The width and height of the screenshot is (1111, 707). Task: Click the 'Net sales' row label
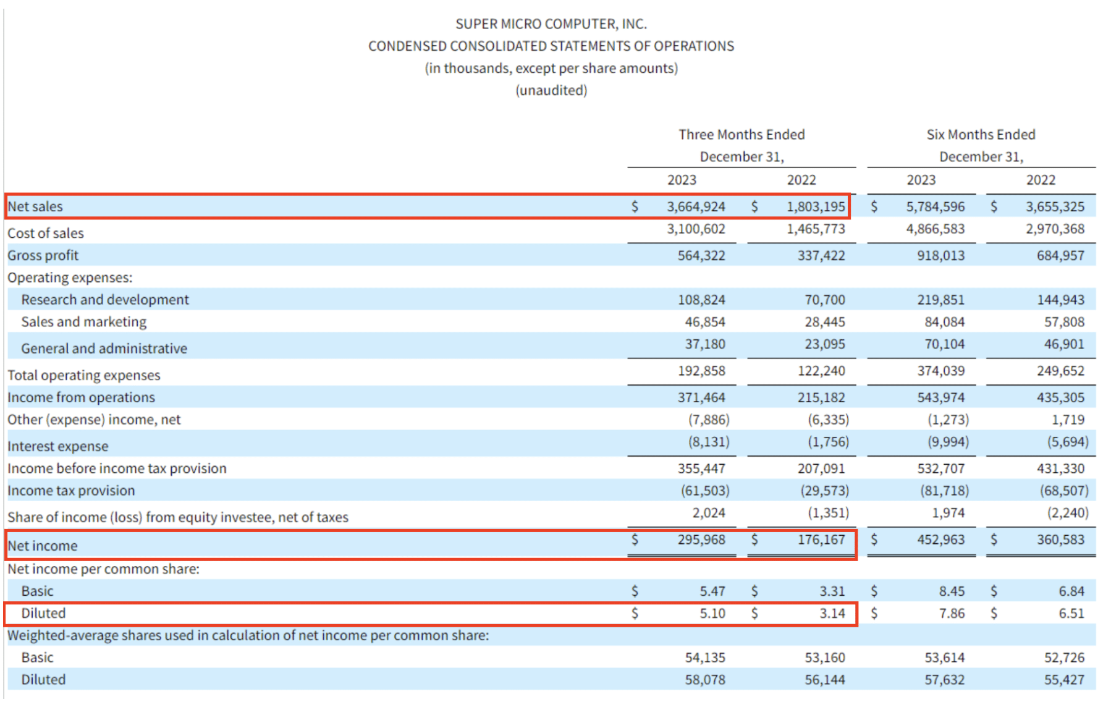coord(35,206)
